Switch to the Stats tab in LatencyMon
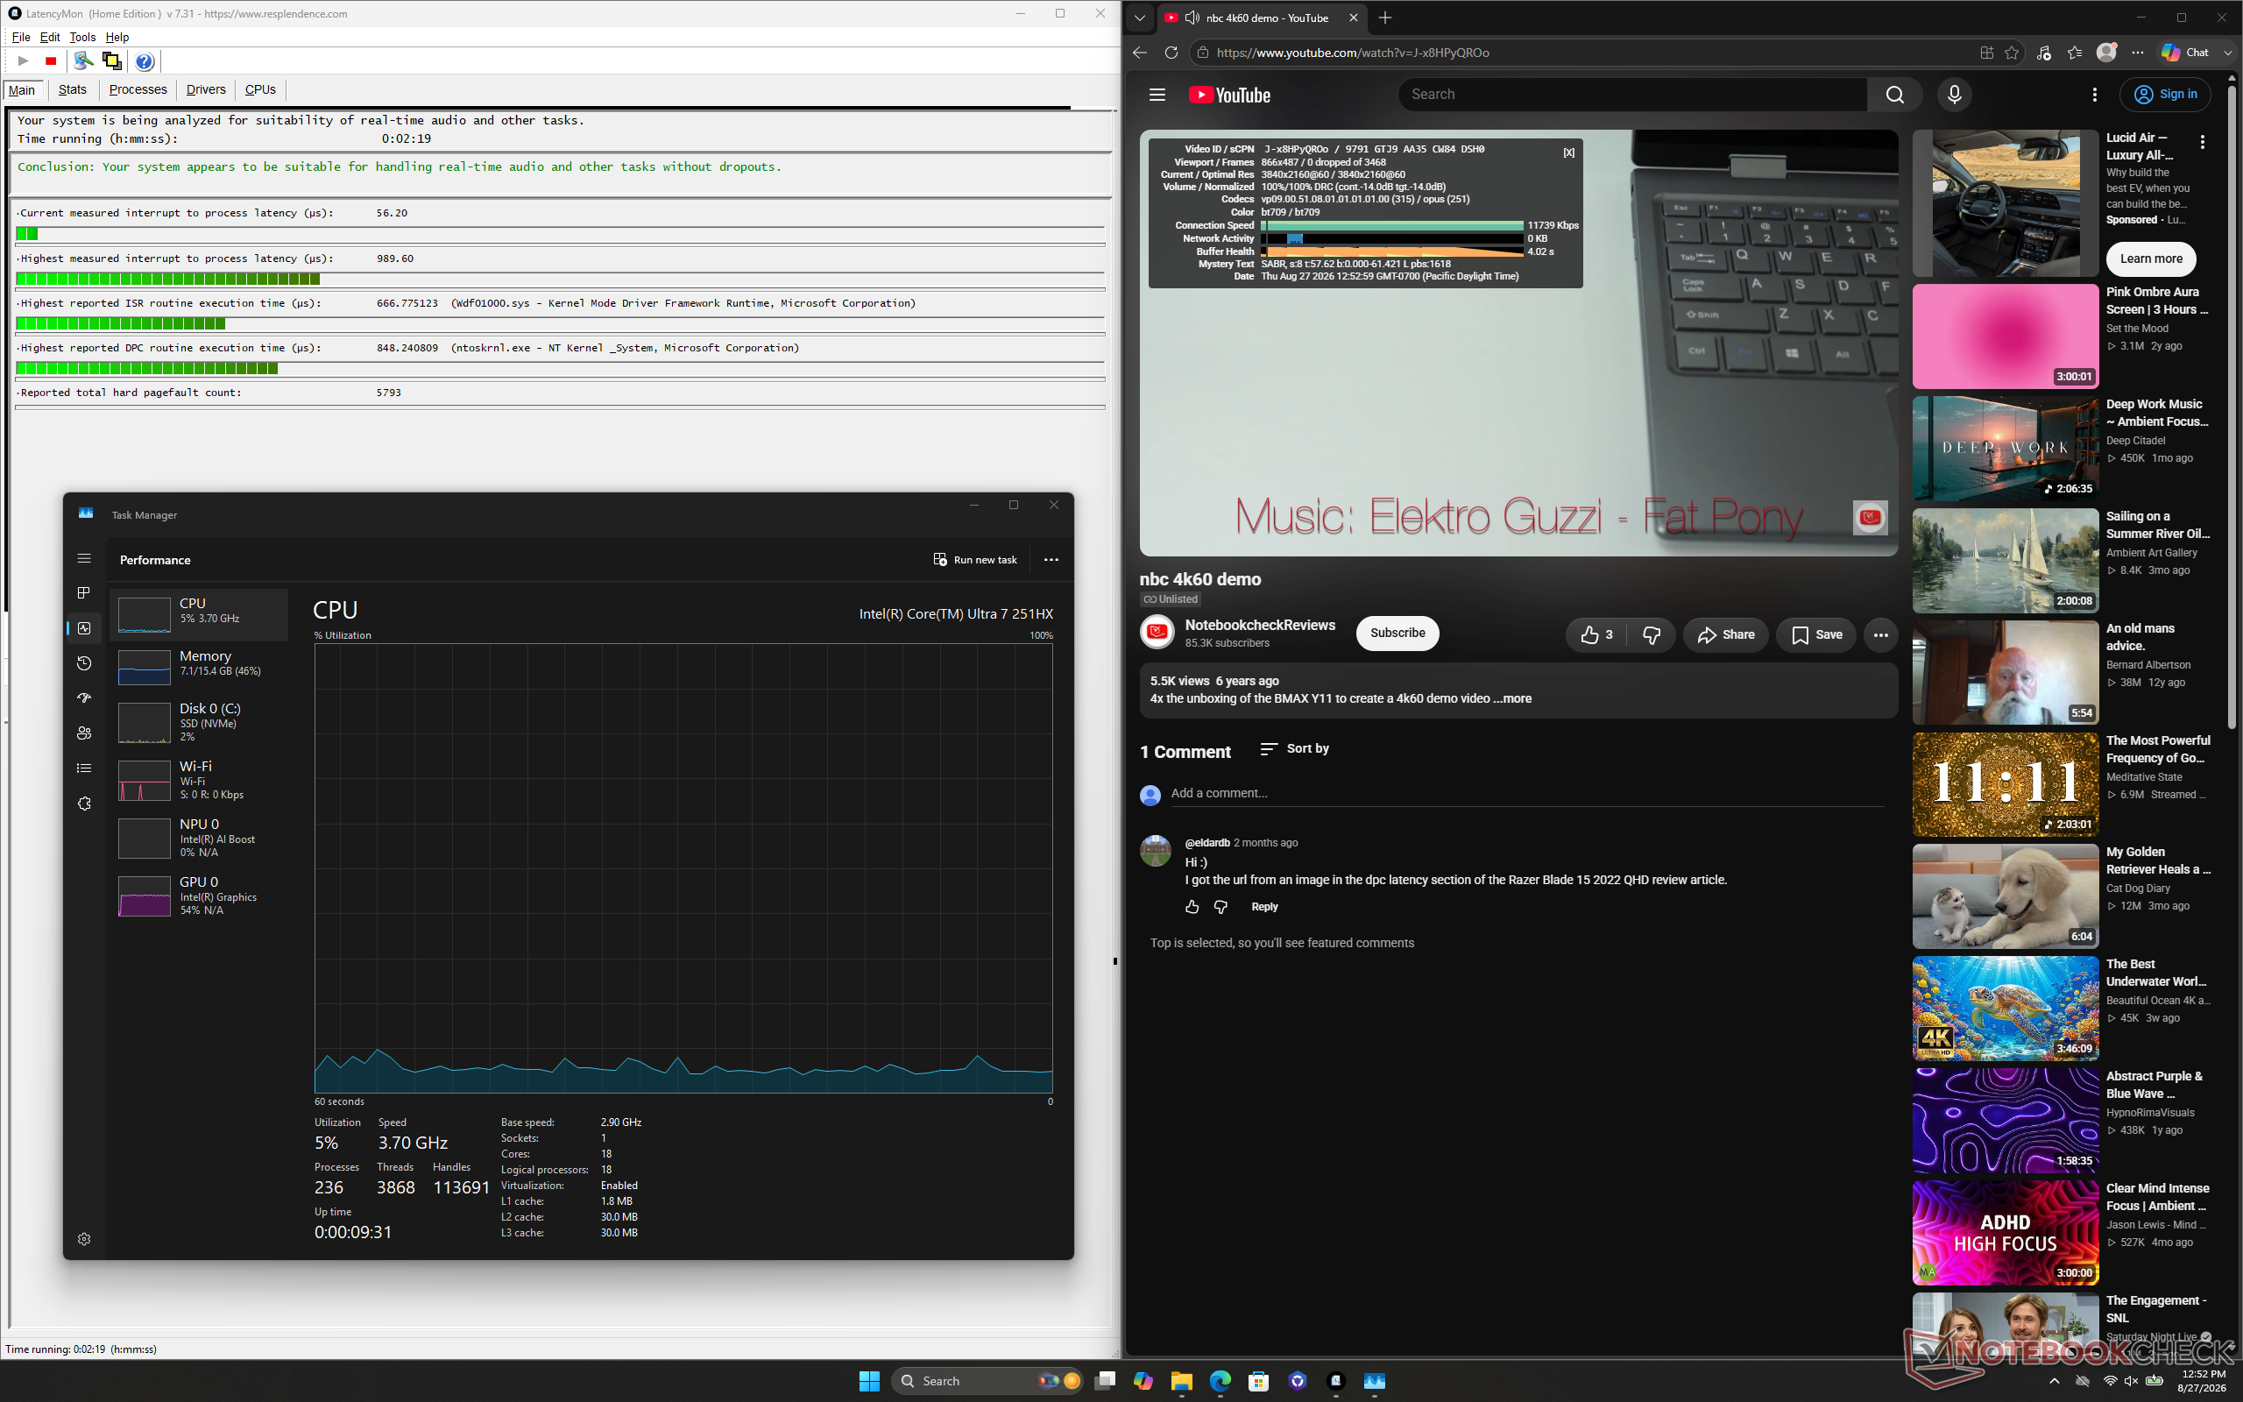This screenshot has width=2243, height=1402. point(73,90)
